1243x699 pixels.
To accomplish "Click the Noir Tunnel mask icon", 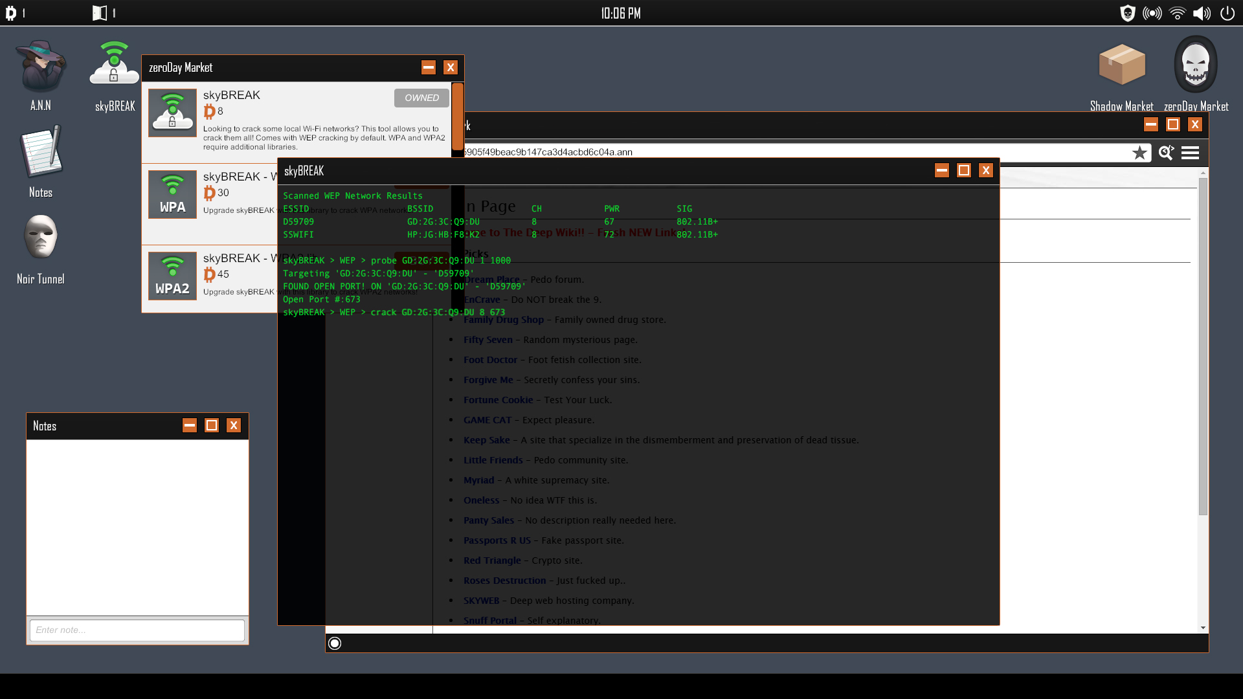I will [40, 239].
